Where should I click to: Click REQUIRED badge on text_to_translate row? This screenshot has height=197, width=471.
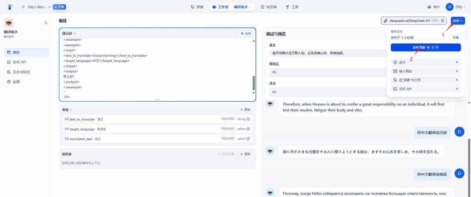coord(228,119)
